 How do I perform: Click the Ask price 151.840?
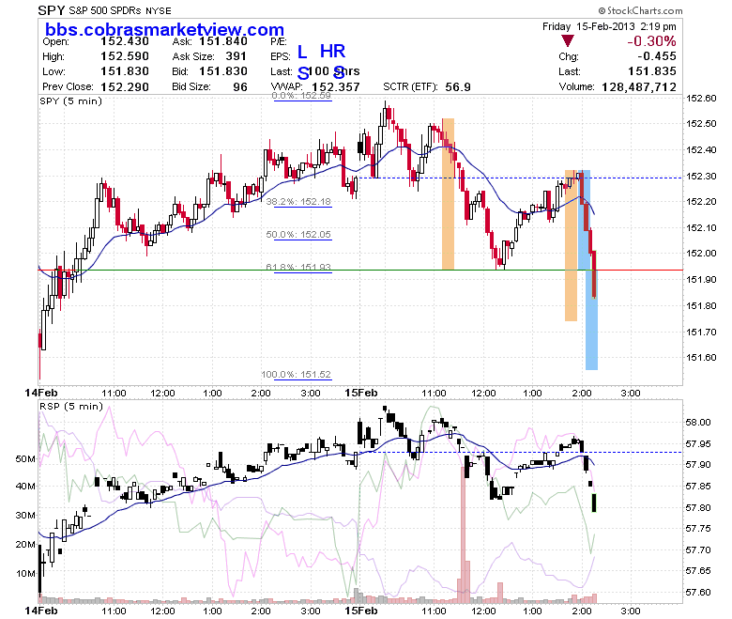tap(223, 41)
